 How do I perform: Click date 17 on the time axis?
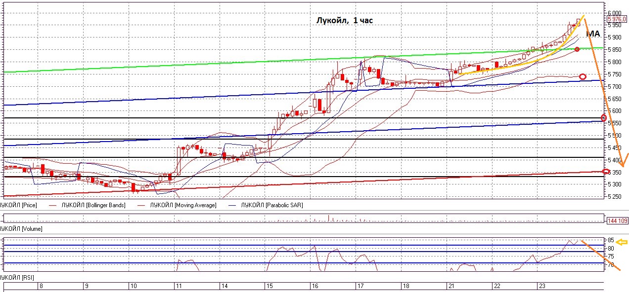(x=360, y=286)
